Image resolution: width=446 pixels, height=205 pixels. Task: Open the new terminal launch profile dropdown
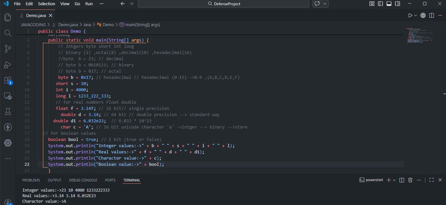394,180
